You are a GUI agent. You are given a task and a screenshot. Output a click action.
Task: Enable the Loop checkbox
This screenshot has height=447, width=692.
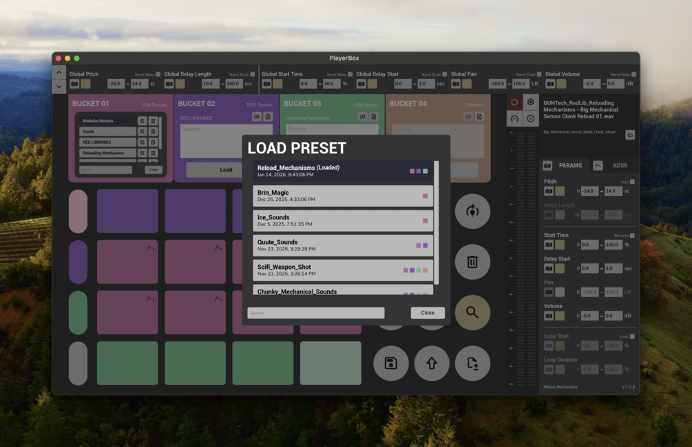pos(632,336)
